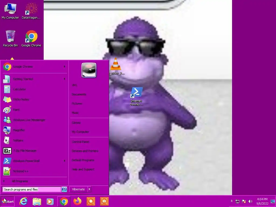This screenshot has width=276, height=207.
Task: Open Default Programs
Action: point(83,160)
